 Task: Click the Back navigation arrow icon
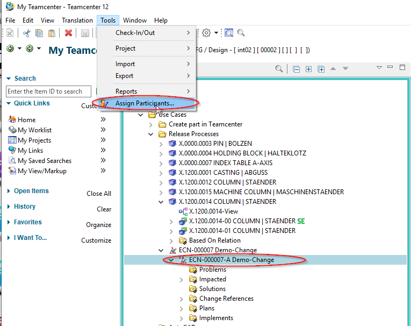(x=10, y=49)
